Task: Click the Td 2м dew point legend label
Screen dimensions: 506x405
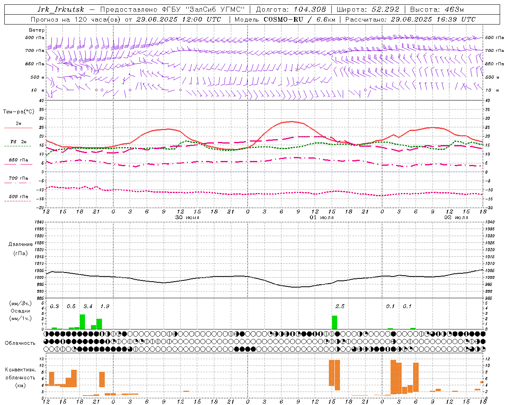Action: click(18, 142)
